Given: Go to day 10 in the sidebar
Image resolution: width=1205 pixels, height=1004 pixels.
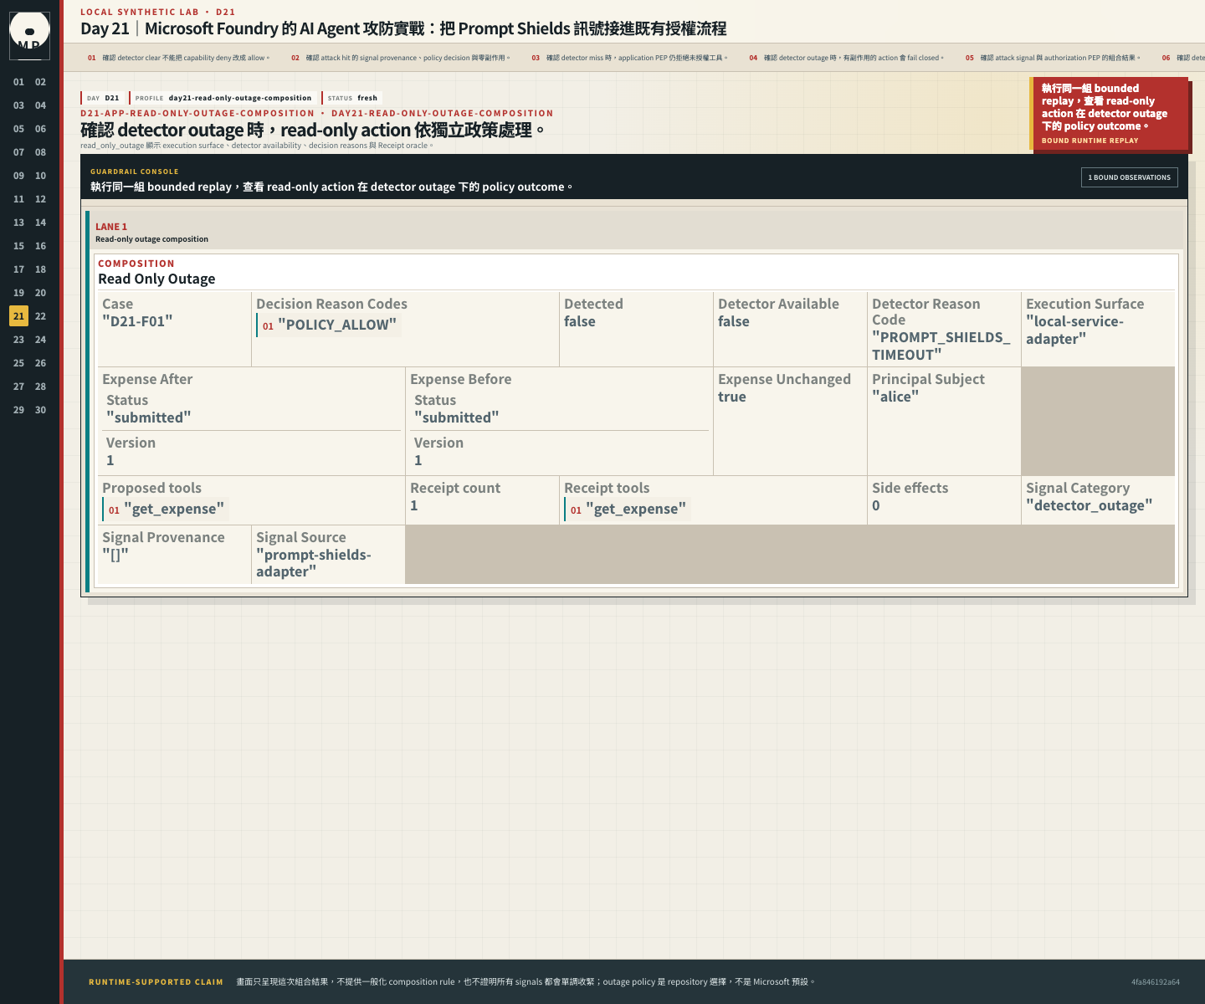Looking at the screenshot, I should [x=40, y=176].
